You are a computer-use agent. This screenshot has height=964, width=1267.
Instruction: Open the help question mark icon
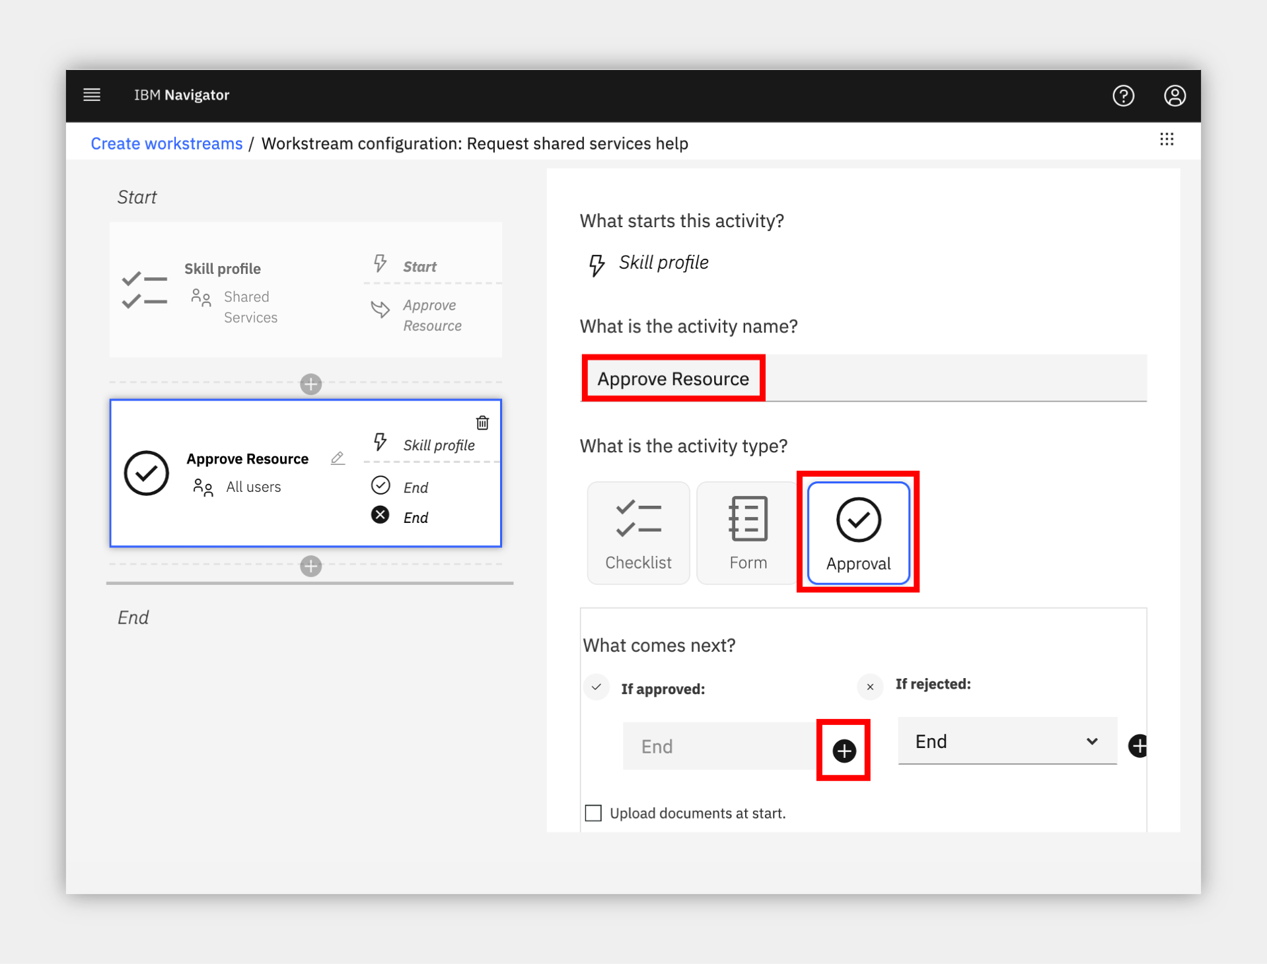point(1123,96)
